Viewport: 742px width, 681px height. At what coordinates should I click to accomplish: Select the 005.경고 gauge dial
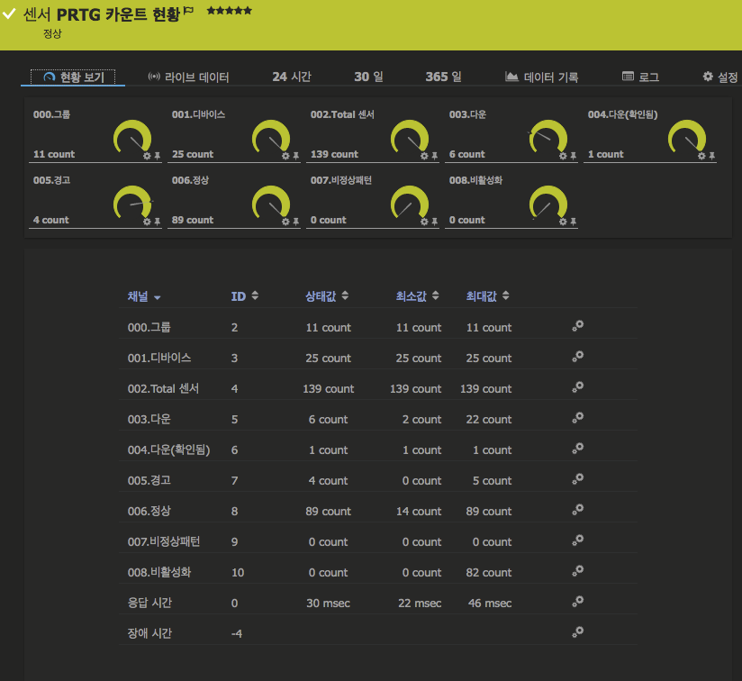pos(133,201)
